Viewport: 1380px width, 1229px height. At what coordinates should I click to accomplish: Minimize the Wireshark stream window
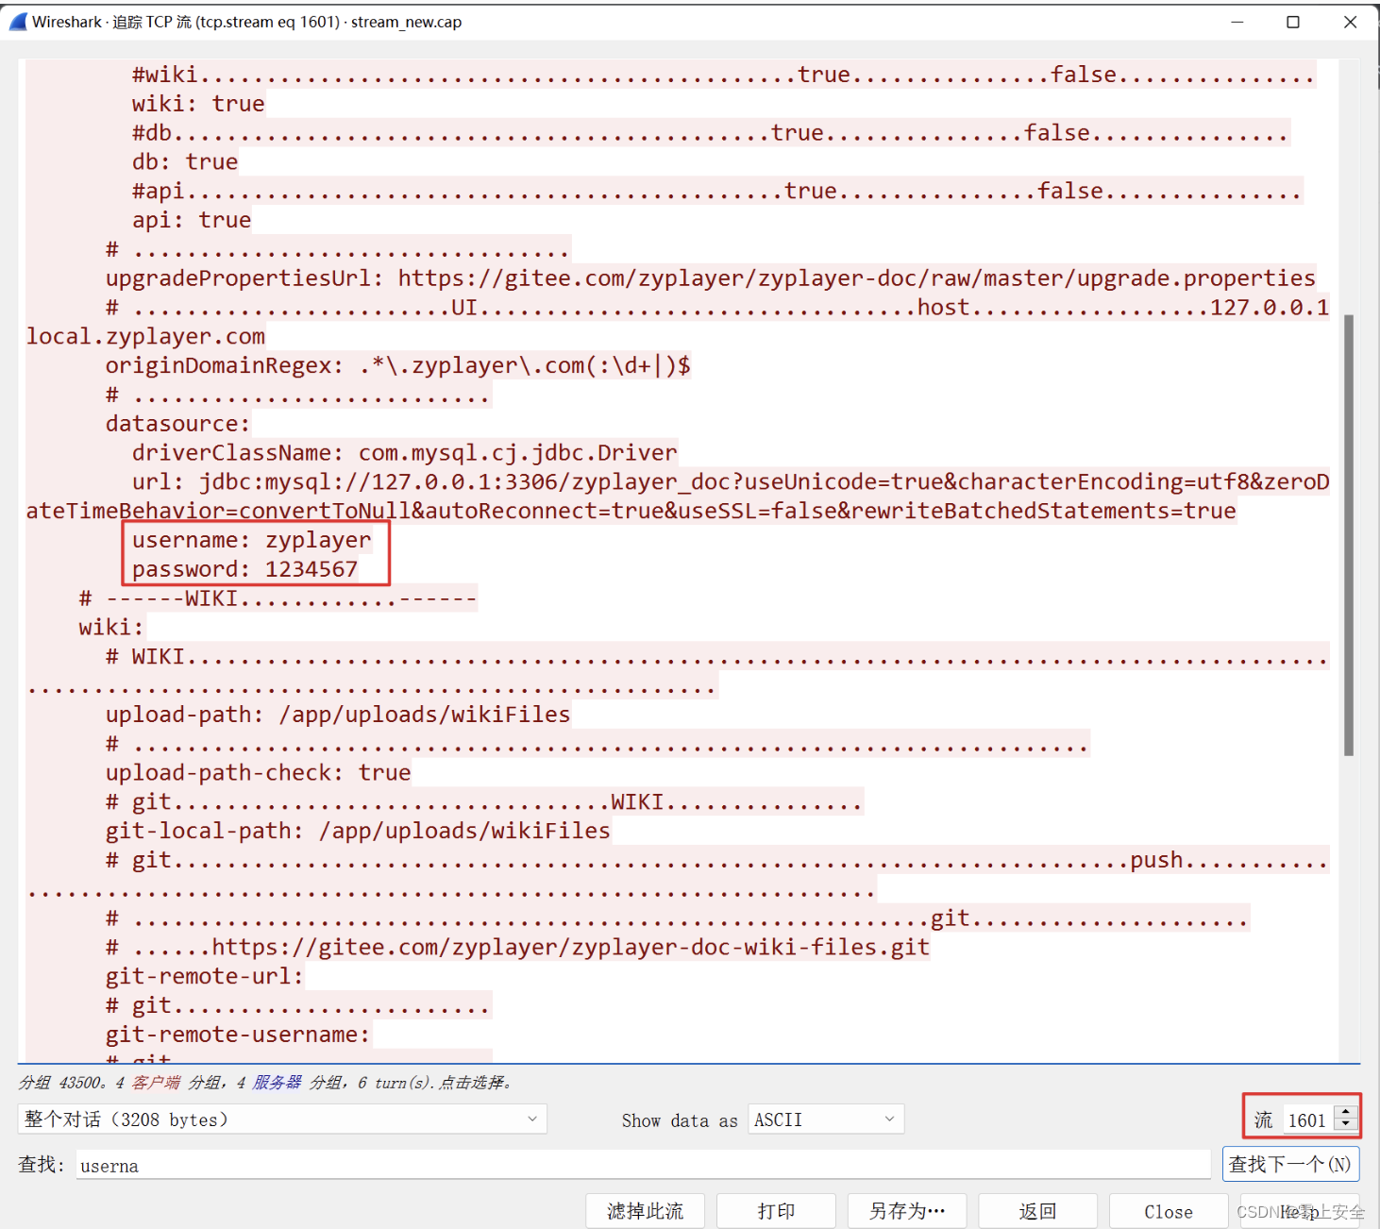(x=1237, y=22)
